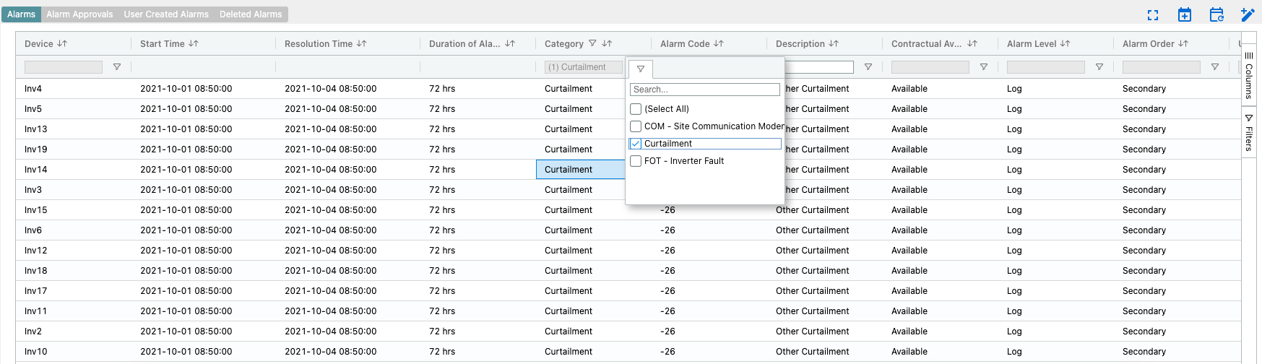The height and width of the screenshot is (364, 1262).
Task: Enable the FOT - Inverter Fault checkbox
Action: (x=636, y=161)
